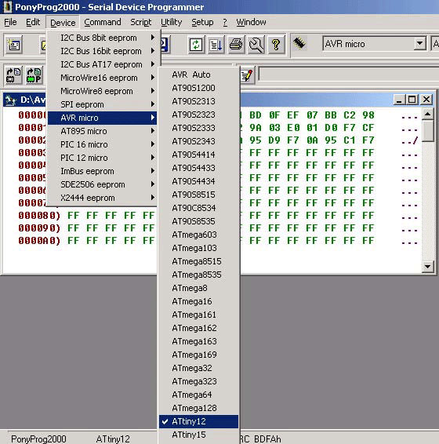
Task: Open the Utility menu
Action: pyautogui.click(x=171, y=22)
